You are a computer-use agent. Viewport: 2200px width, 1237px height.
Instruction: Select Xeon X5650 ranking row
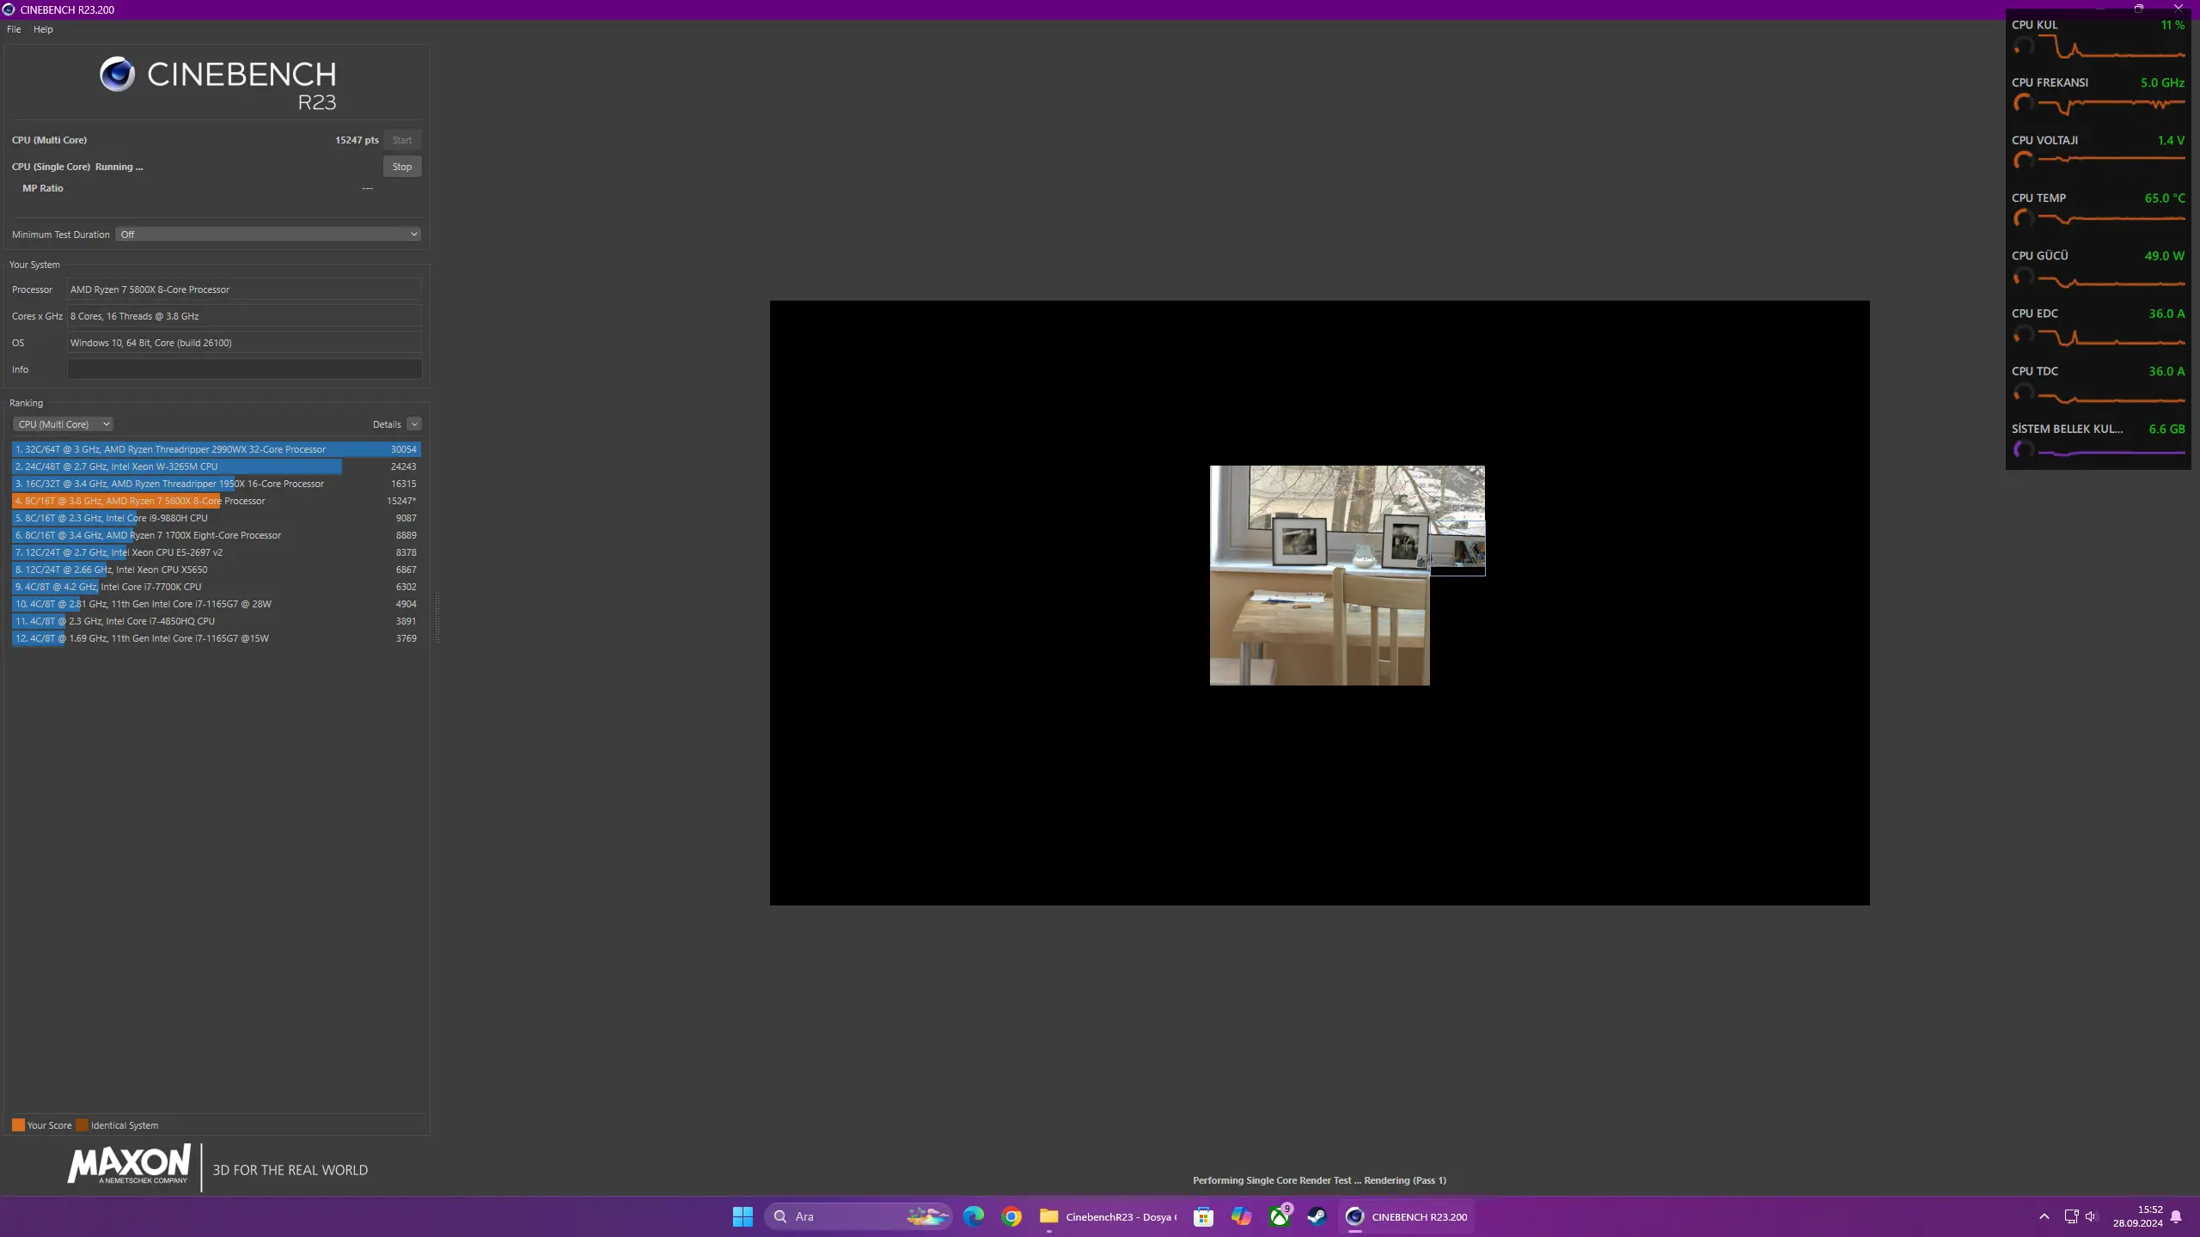[x=217, y=570]
